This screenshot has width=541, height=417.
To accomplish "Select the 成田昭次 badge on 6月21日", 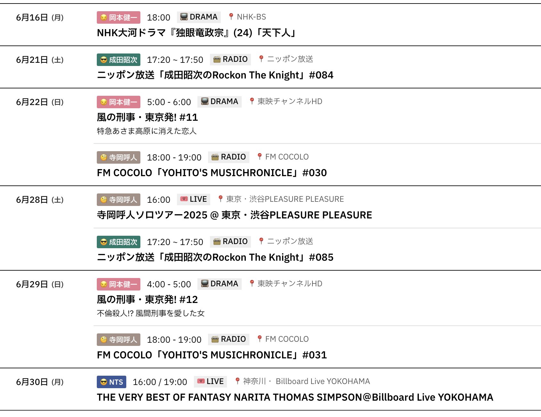I will (x=119, y=60).
